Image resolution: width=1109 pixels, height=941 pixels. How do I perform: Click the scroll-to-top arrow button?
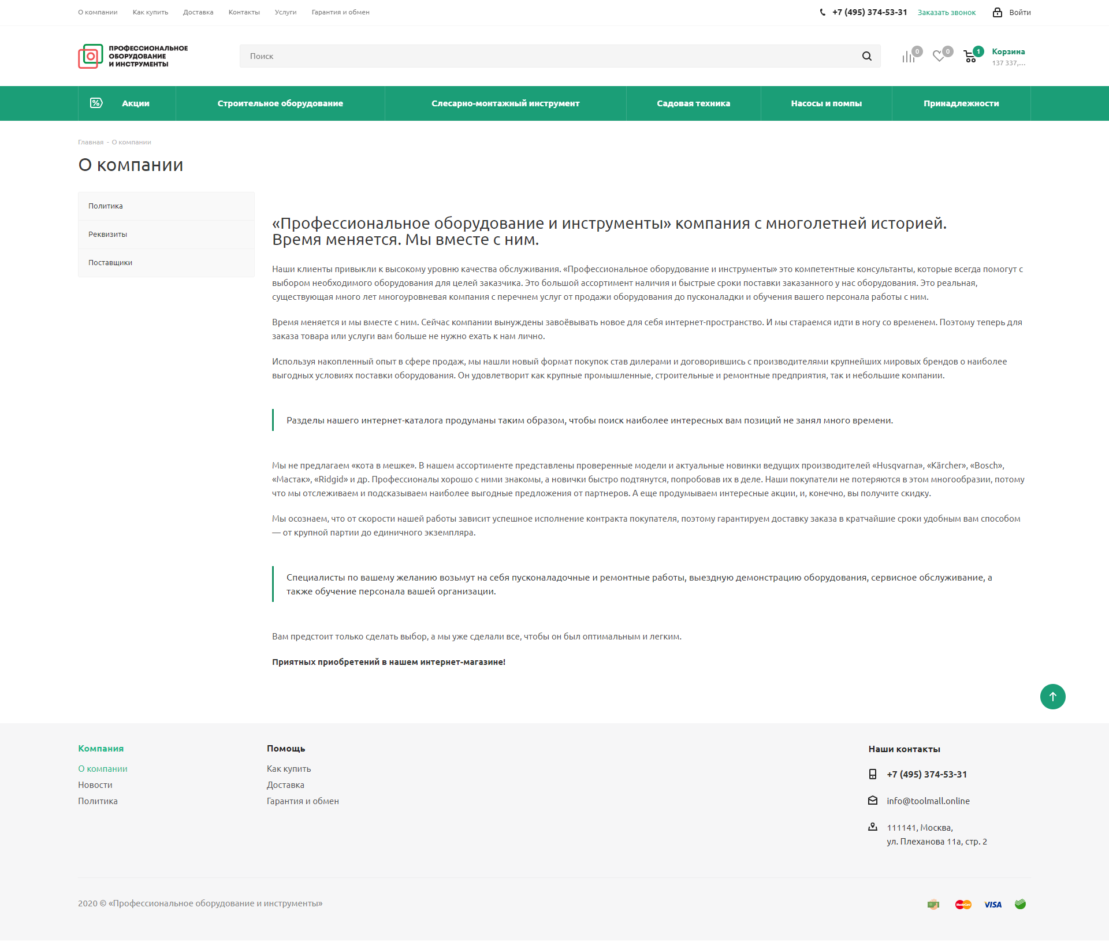tap(1052, 697)
